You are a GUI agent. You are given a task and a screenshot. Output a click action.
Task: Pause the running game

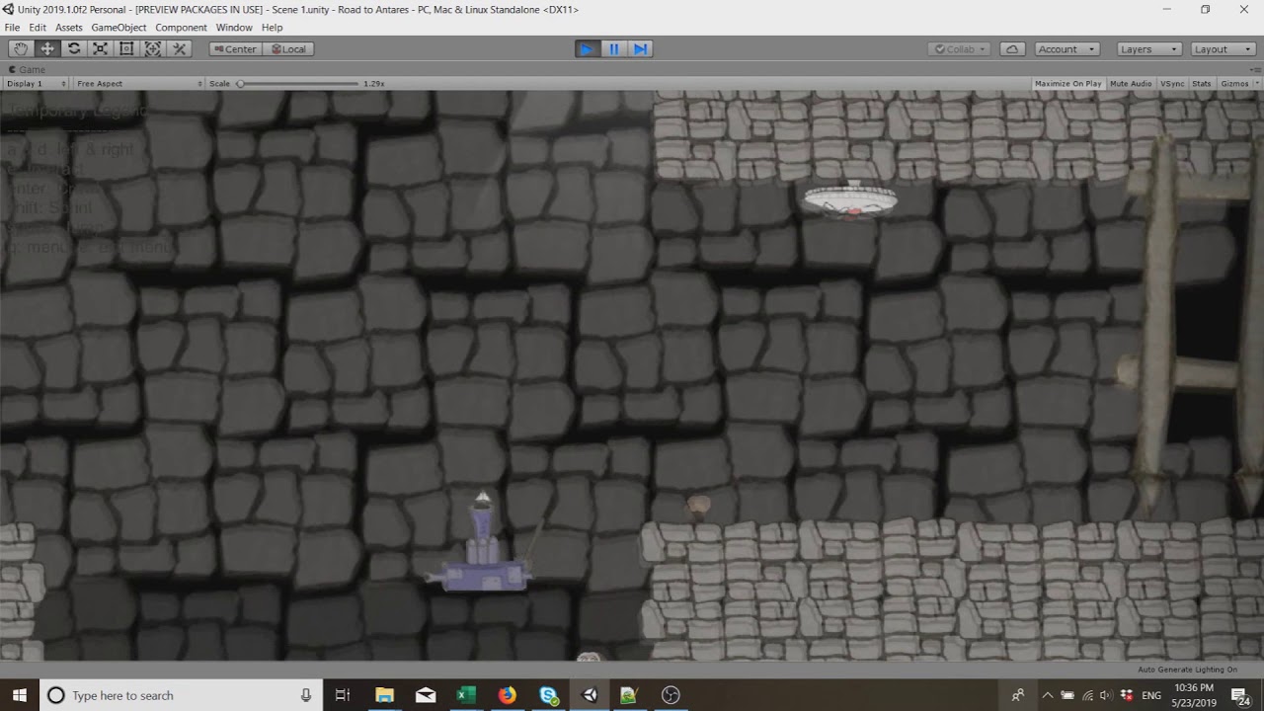(613, 48)
